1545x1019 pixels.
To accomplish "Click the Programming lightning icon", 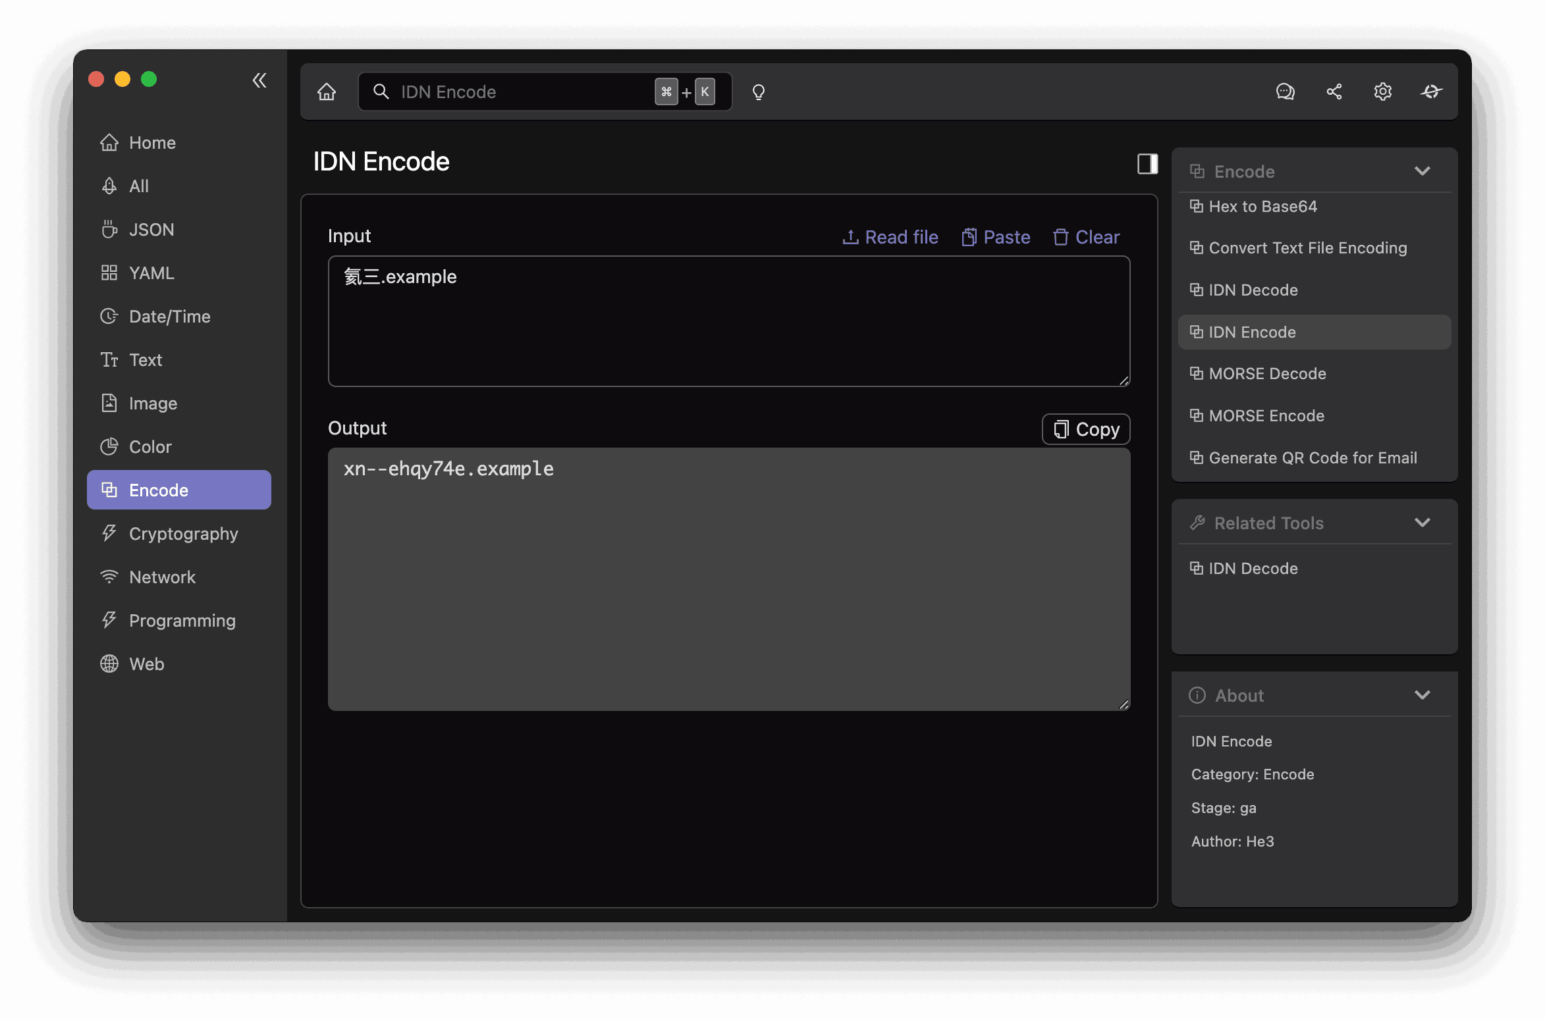I will (109, 620).
